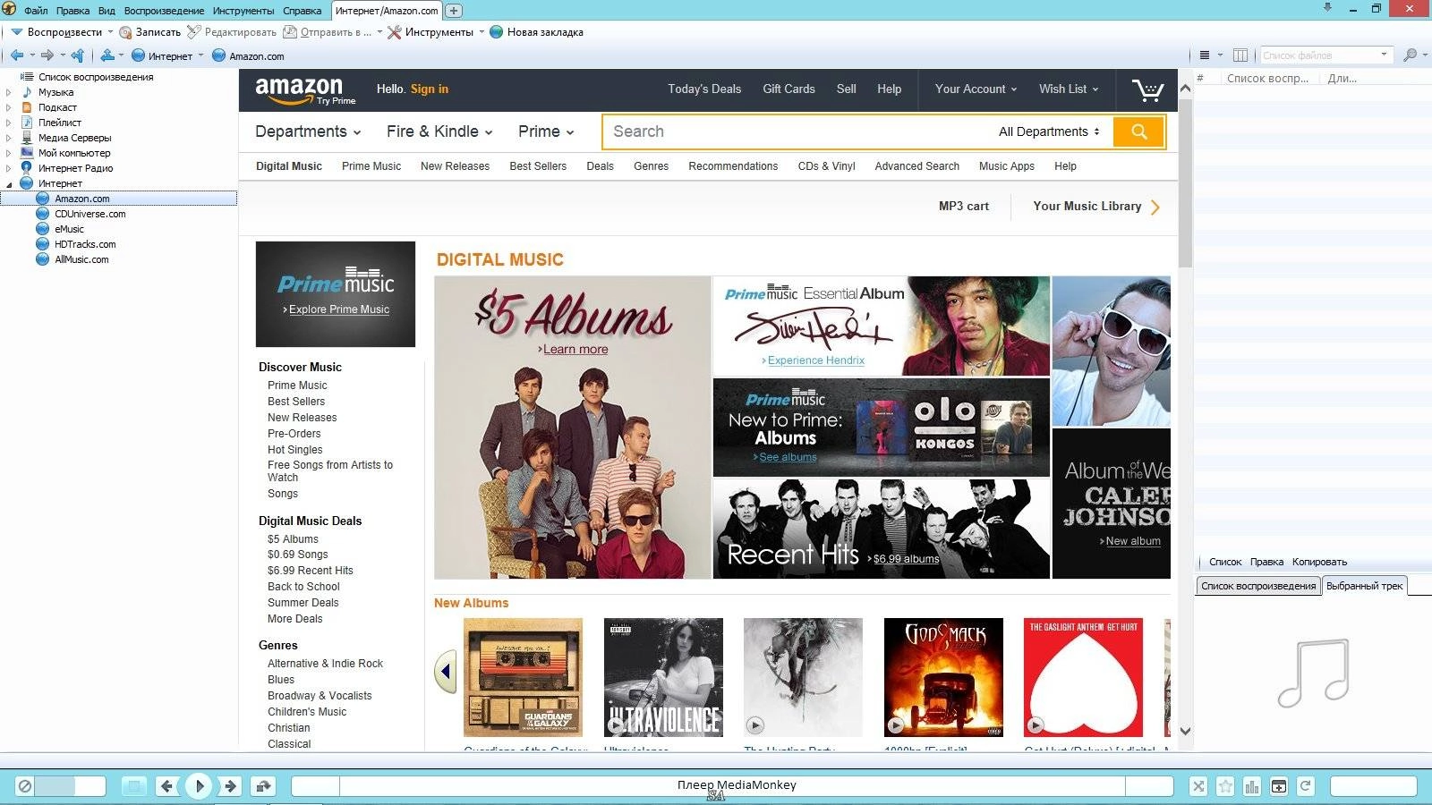Click the magnifier search icon at top right
Image resolution: width=1432 pixels, height=805 pixels.
click(x=1411, y=55)
